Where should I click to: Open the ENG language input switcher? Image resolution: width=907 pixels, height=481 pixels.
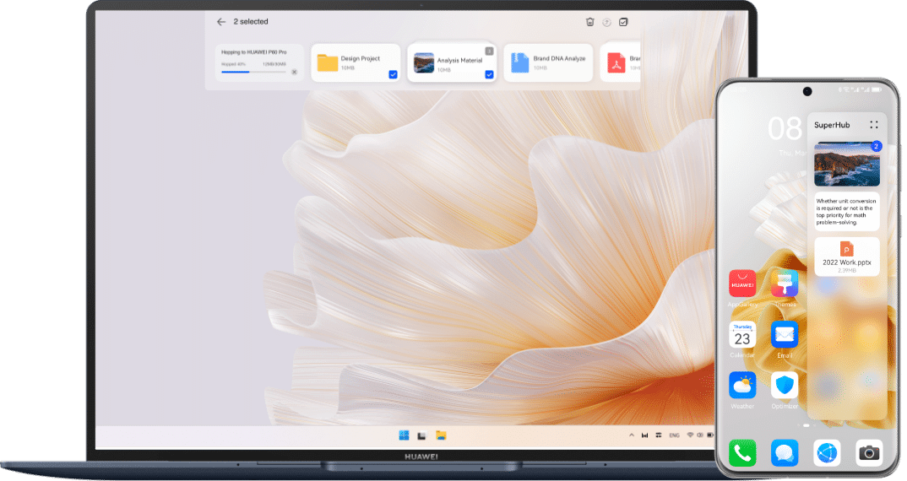click(674, 435)
